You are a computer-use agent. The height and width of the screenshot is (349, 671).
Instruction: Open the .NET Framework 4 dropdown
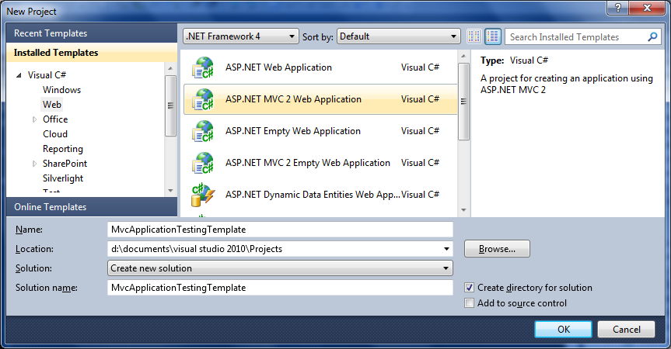pyautogui.click(x=241, y=36)
